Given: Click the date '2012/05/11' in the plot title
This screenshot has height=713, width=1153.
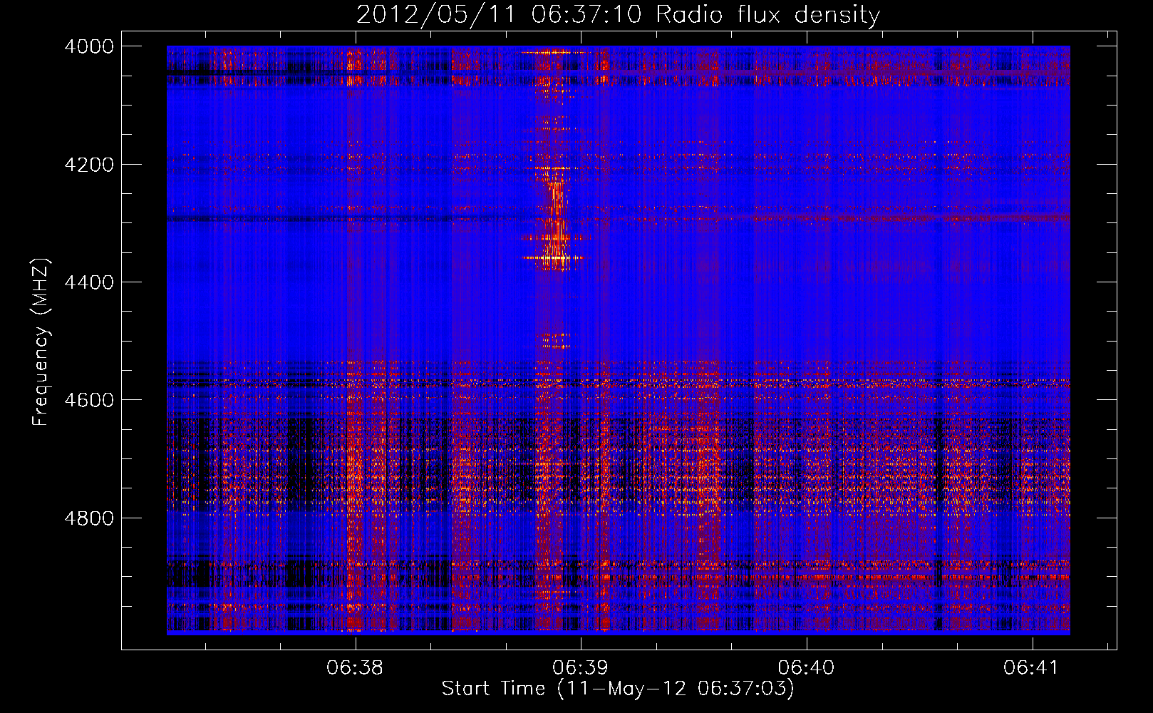Looking at the screenshot, I should click(435, 14).
